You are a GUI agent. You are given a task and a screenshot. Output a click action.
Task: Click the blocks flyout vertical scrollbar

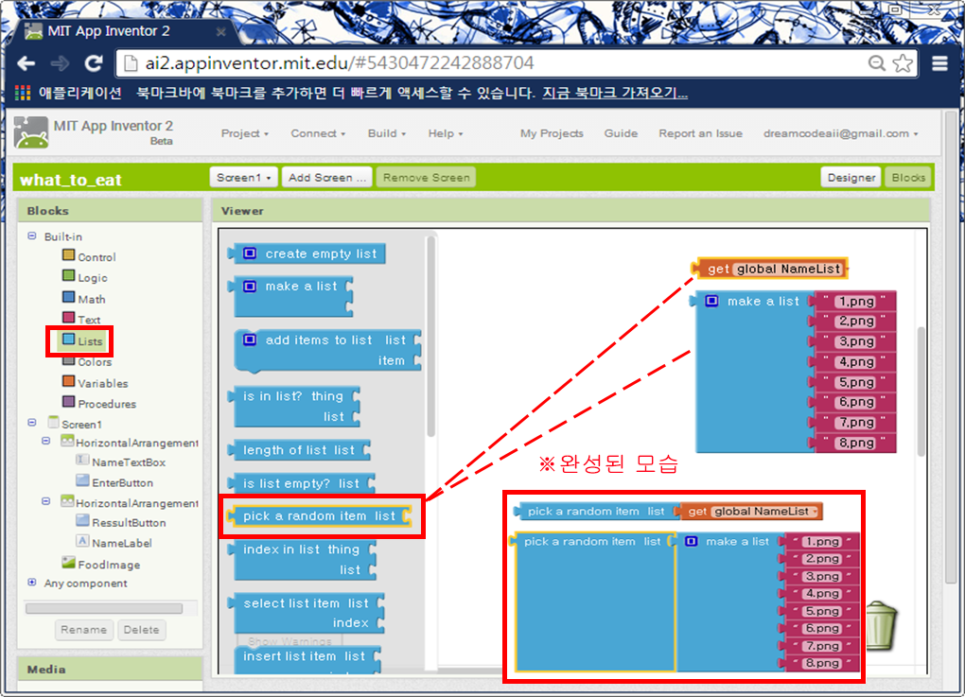(430, 336)
